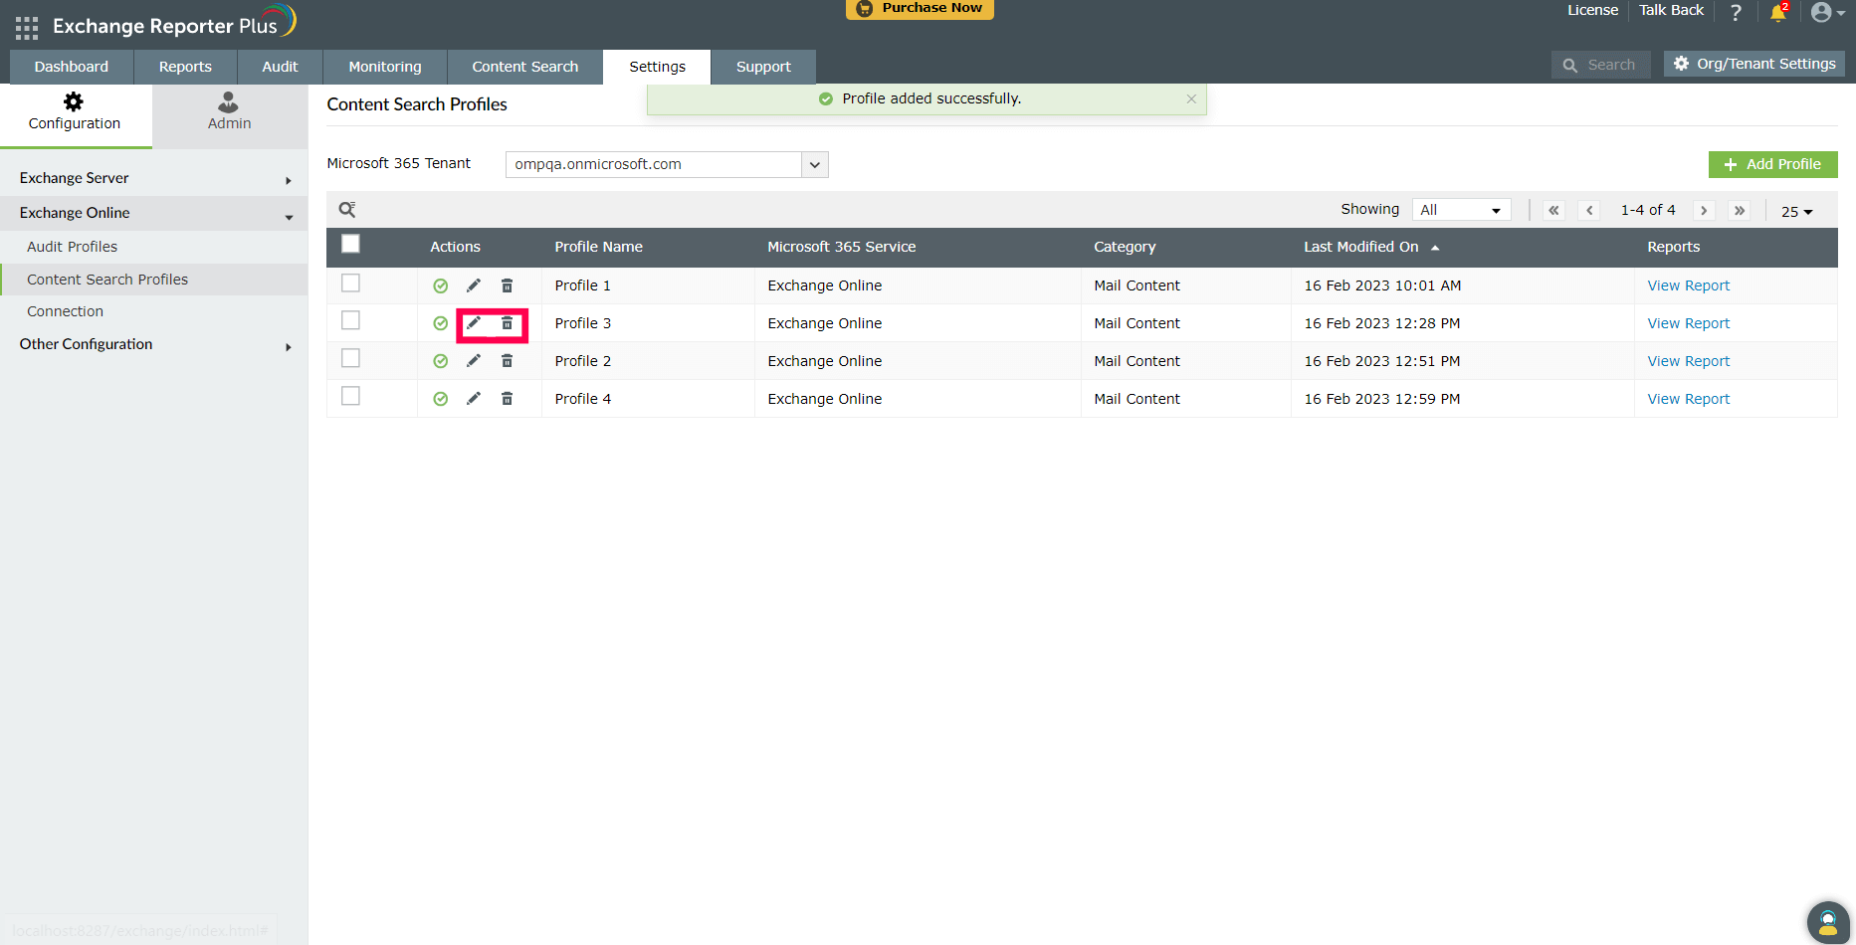
Task: Expand the Exchange Server section
Action: coord(154,178)
